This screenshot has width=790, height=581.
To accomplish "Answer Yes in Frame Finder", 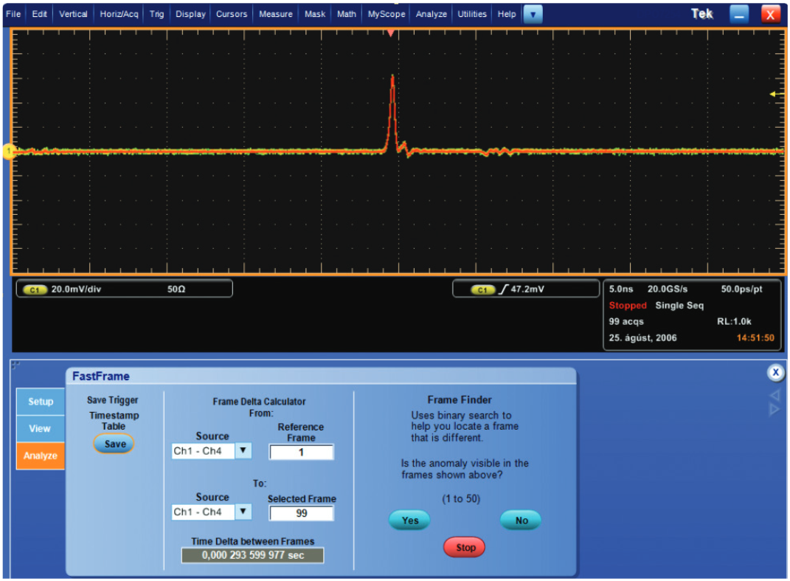I will pyautogui.click(x=410, y=520).
